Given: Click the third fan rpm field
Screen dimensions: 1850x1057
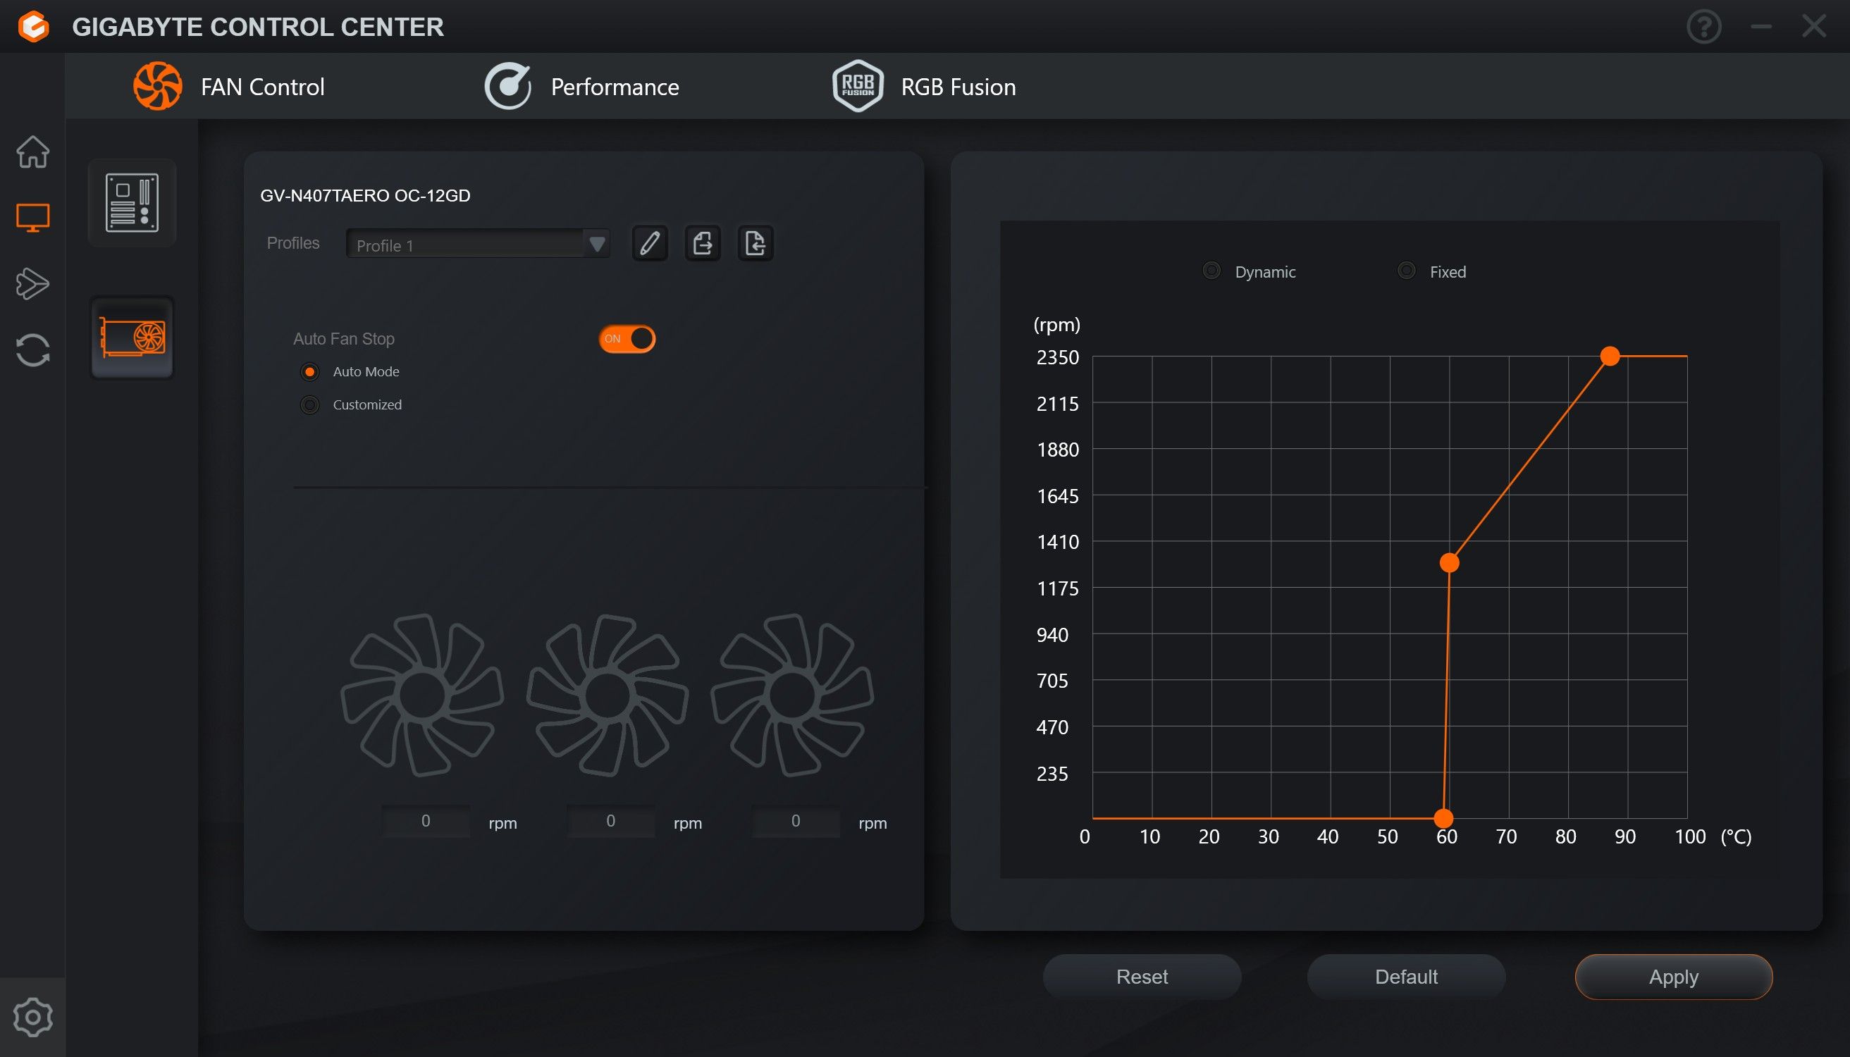Looking at the screenshot, I should coord(796,821).
